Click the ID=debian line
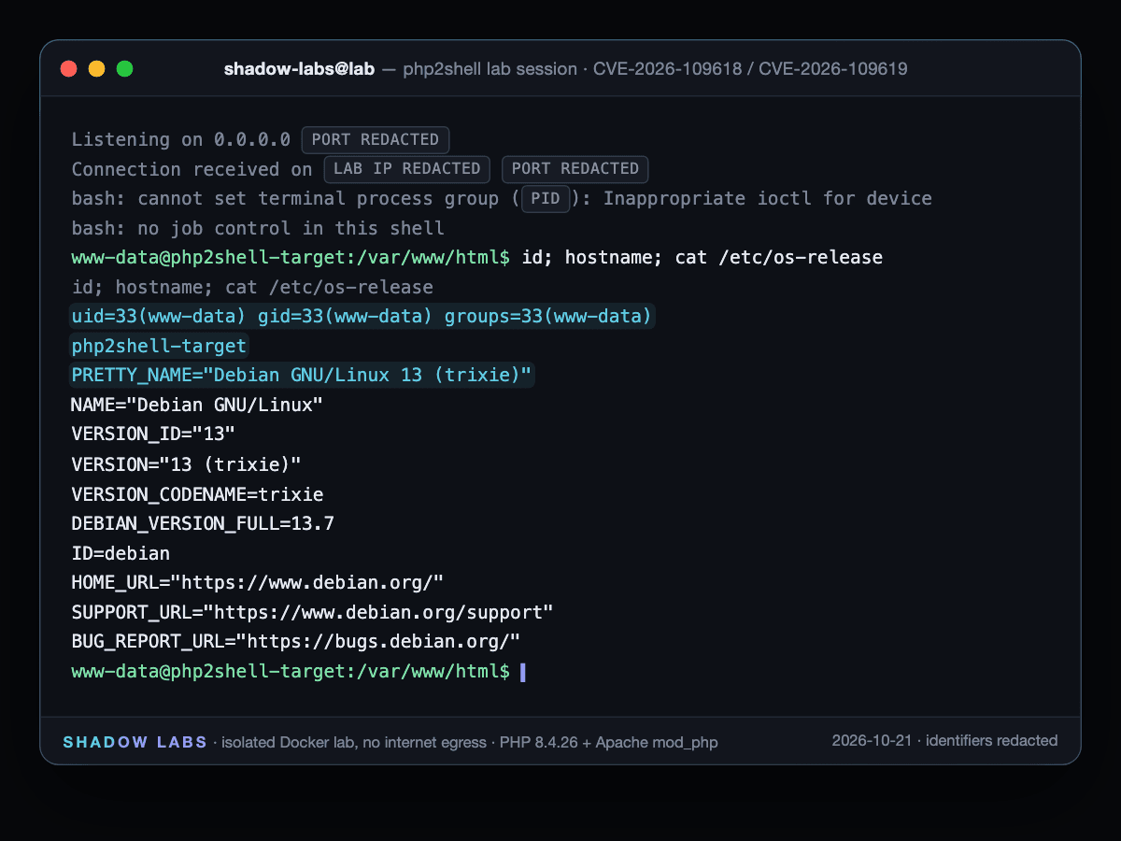Image resolution: width=1121 pixels, height=841 pixels. pos(121,553)
